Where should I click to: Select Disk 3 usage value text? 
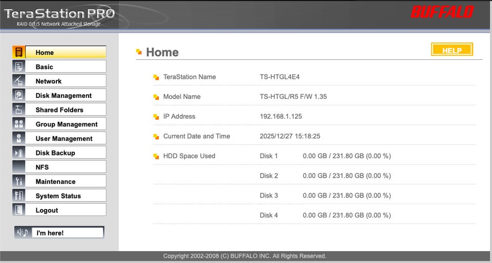(347, 195)
